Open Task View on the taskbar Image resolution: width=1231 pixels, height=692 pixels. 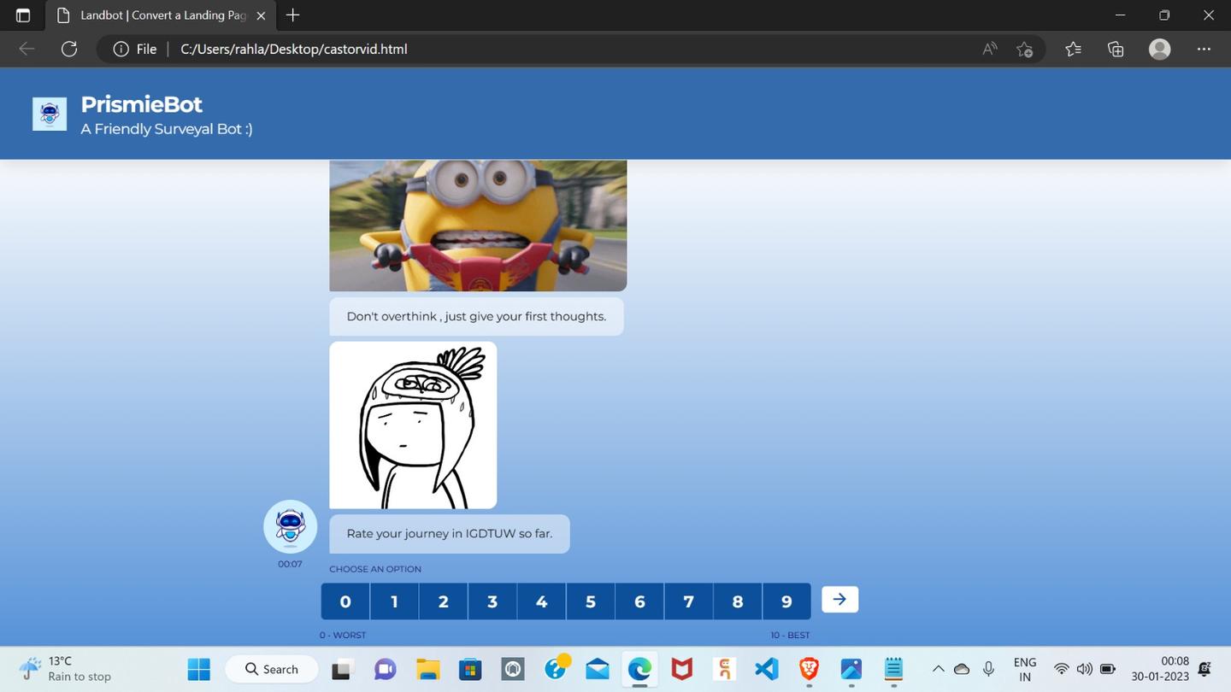pos(342,669)
